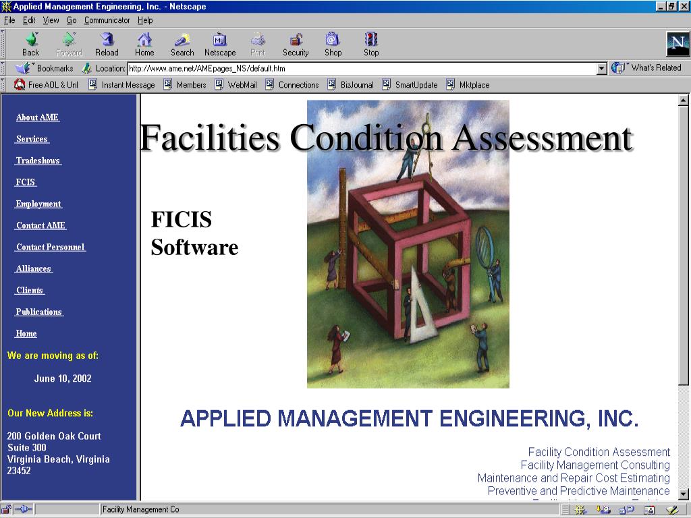Click the Print toolbar icon

(258, 40)
